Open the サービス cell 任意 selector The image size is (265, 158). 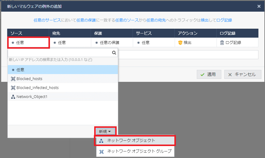pyautogui.click(x=153, y=43)
